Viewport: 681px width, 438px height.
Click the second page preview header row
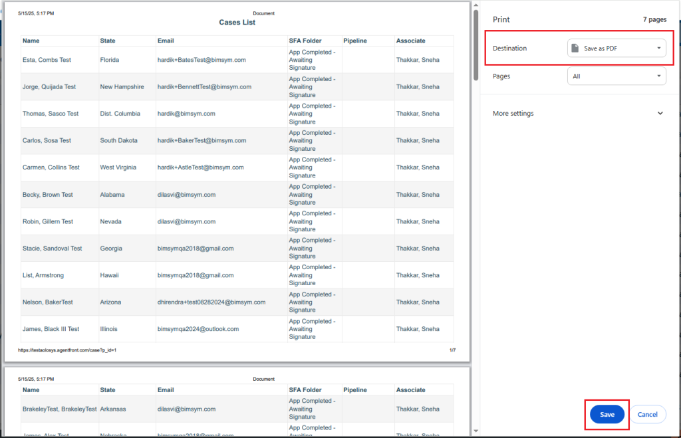(x=237, y=390)
